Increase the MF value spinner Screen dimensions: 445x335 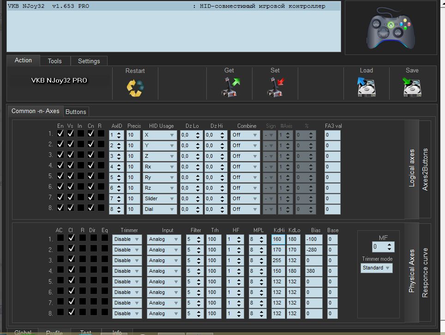[x=391, y=244]
